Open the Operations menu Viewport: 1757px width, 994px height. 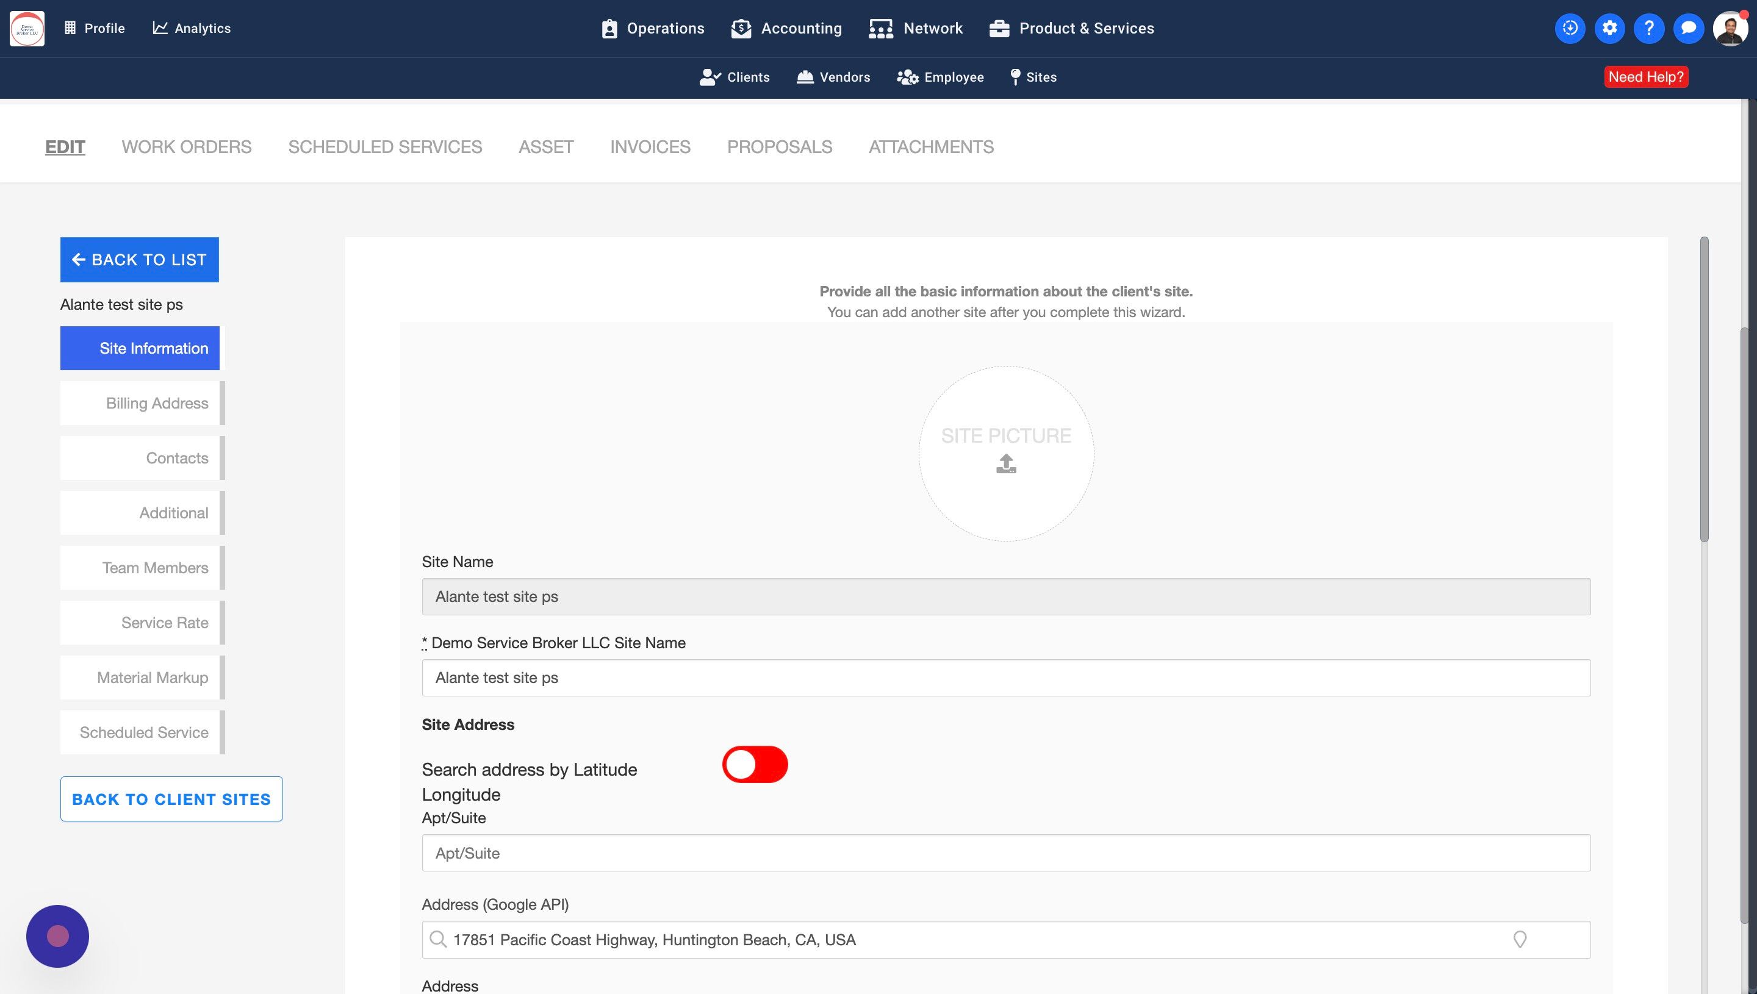coord(652,28)
